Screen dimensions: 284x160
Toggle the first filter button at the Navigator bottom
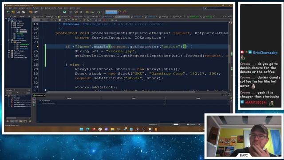pos(8,121)
